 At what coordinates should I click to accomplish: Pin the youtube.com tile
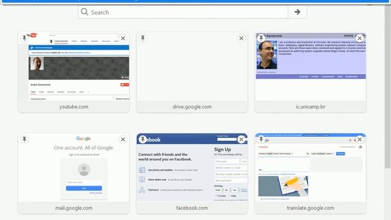coord(24,38)
